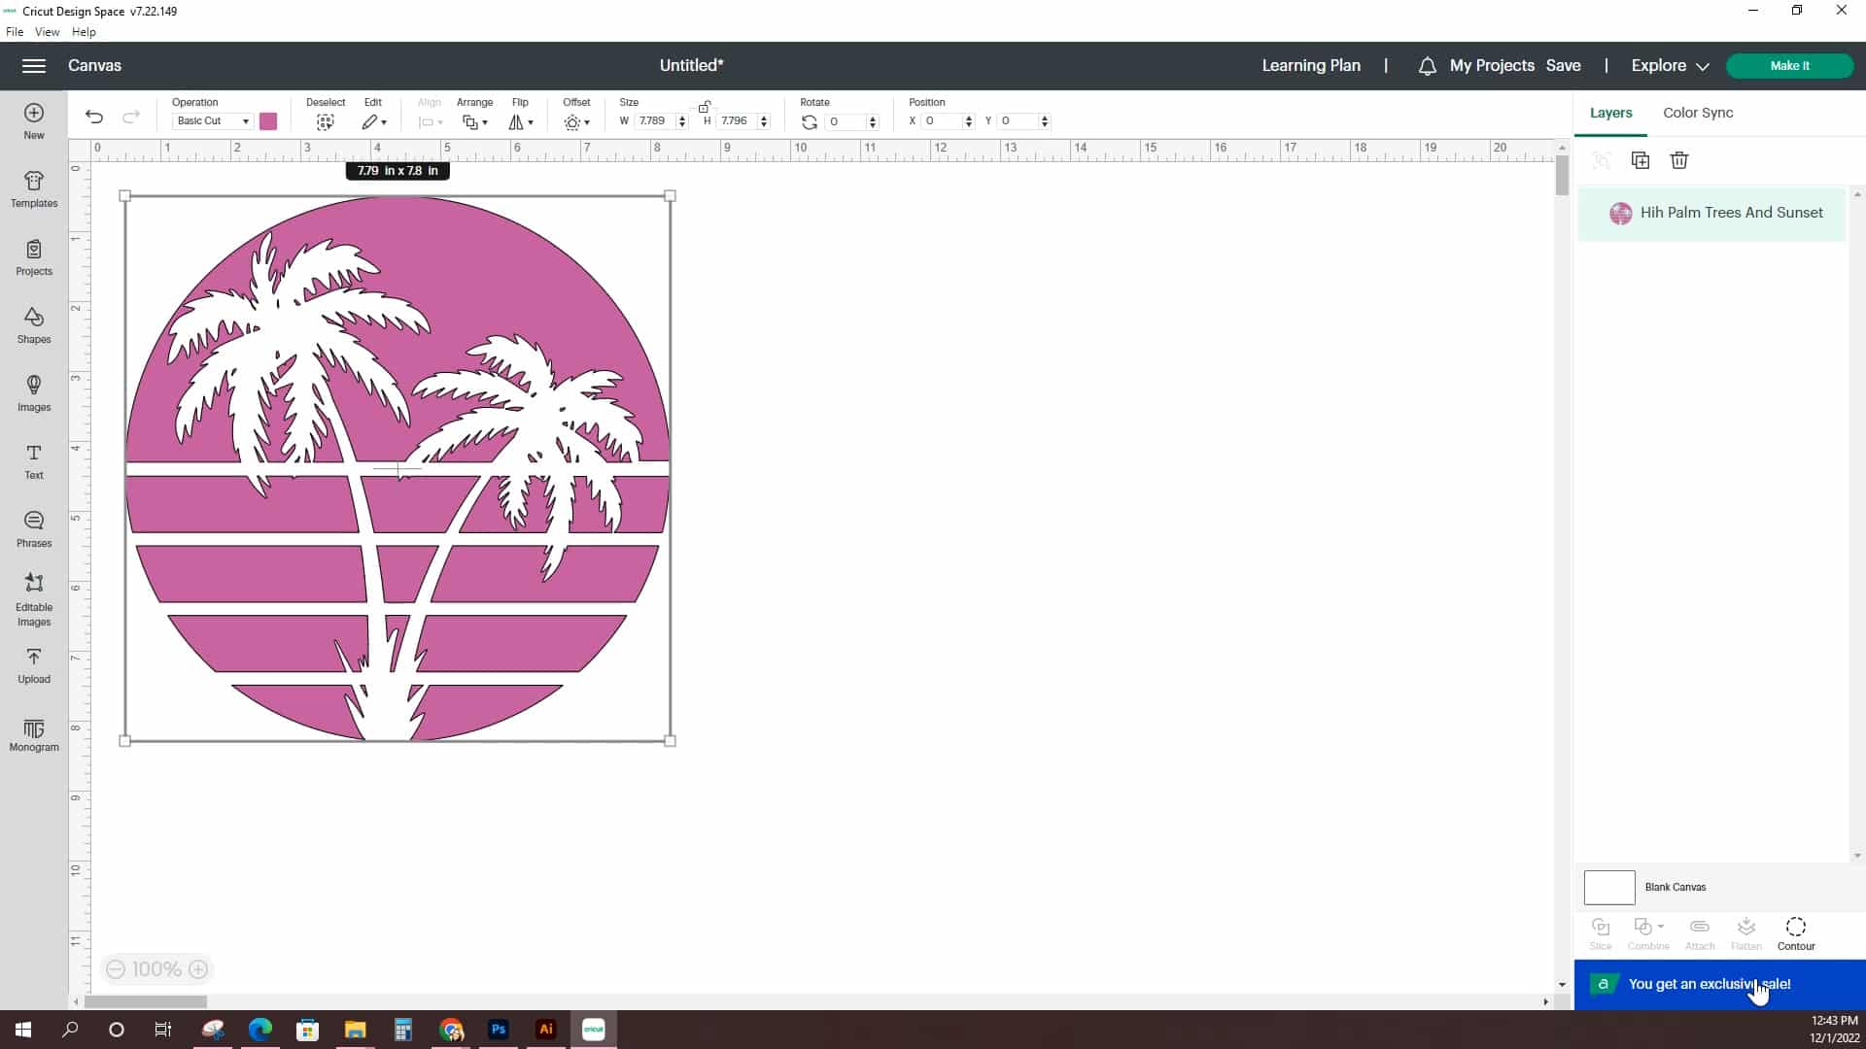Click the pink color swatch in toolbar
This screenshot has height=1049, width=1866.
(x=266, y=120)
